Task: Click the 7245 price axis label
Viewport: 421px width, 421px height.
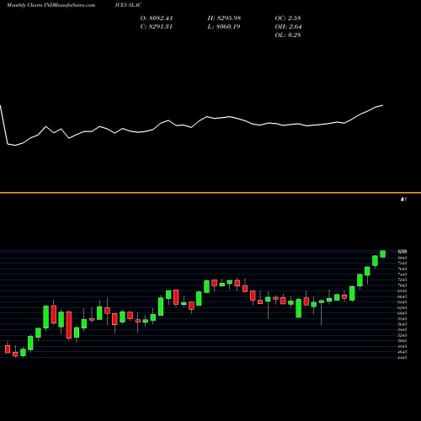Action: click(402, 280)
